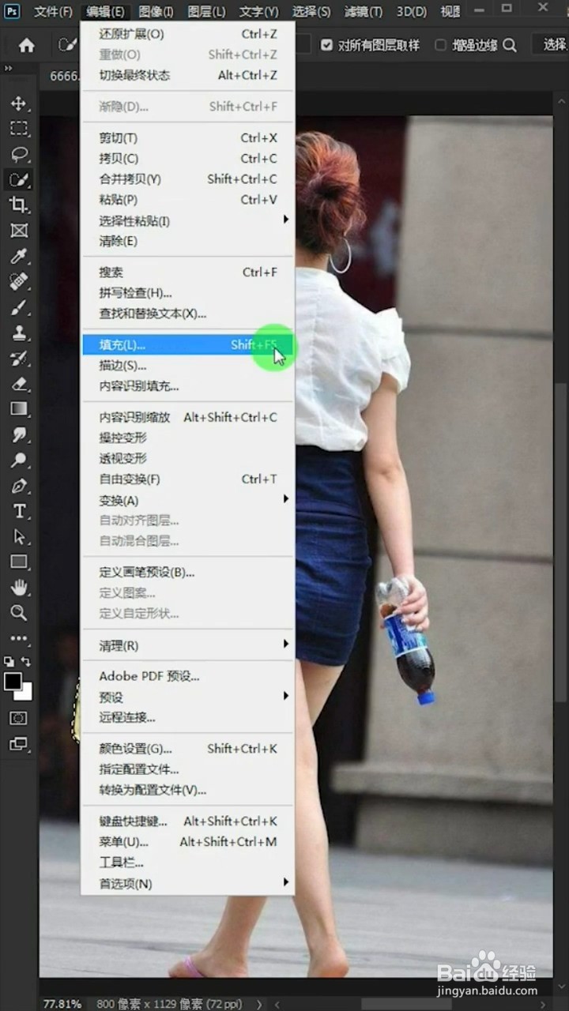Click the 77.81% zoom level field
This screenshot has height=1011, width=569.
[62, 1004]
